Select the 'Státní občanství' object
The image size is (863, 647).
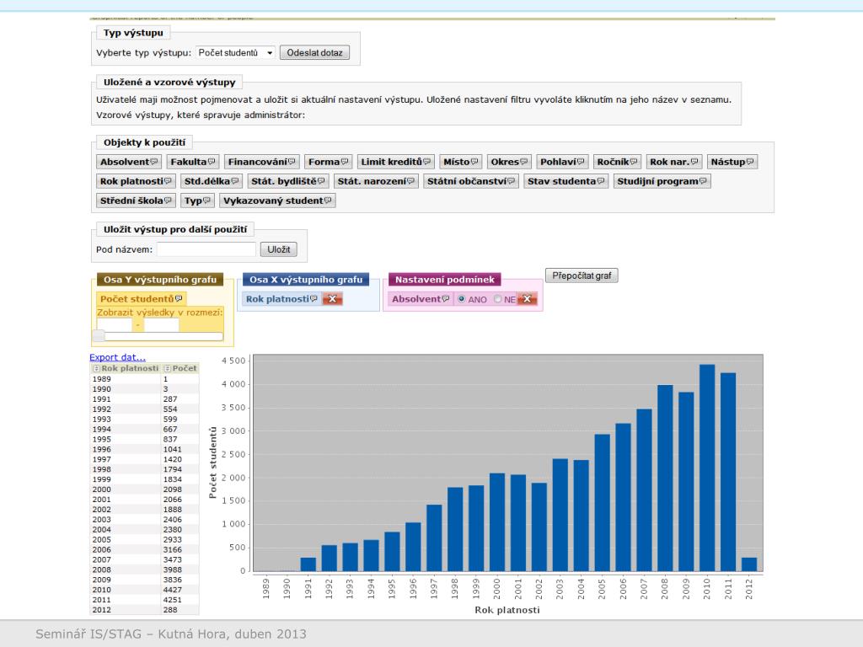(x=470, y=181)
